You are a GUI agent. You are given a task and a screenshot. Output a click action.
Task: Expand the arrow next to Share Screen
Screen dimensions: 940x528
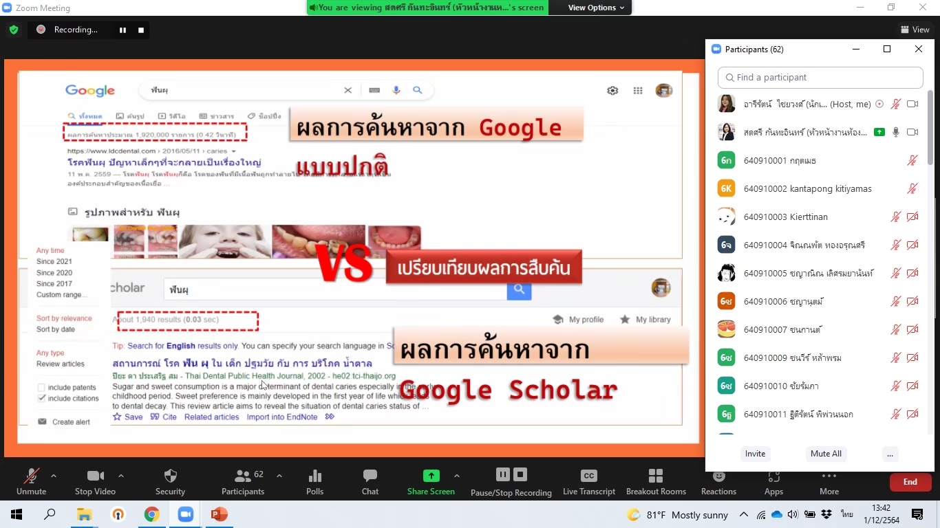(x=456, y=476)
